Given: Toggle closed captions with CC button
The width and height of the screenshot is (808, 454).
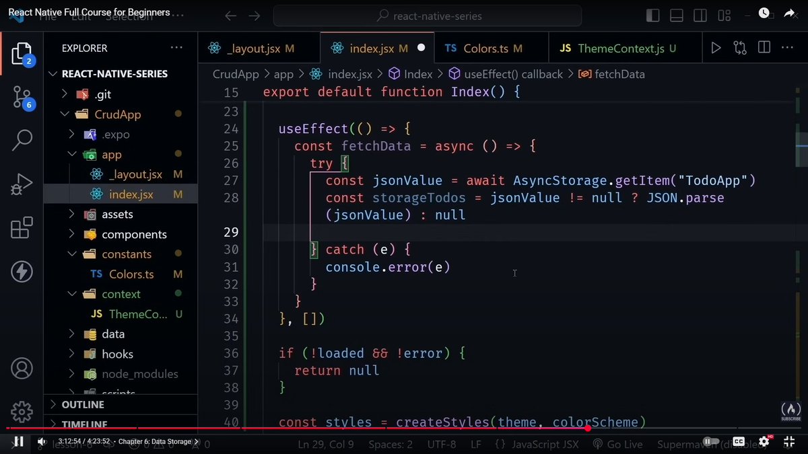Looking at the screenshot, I should [739, 442].
